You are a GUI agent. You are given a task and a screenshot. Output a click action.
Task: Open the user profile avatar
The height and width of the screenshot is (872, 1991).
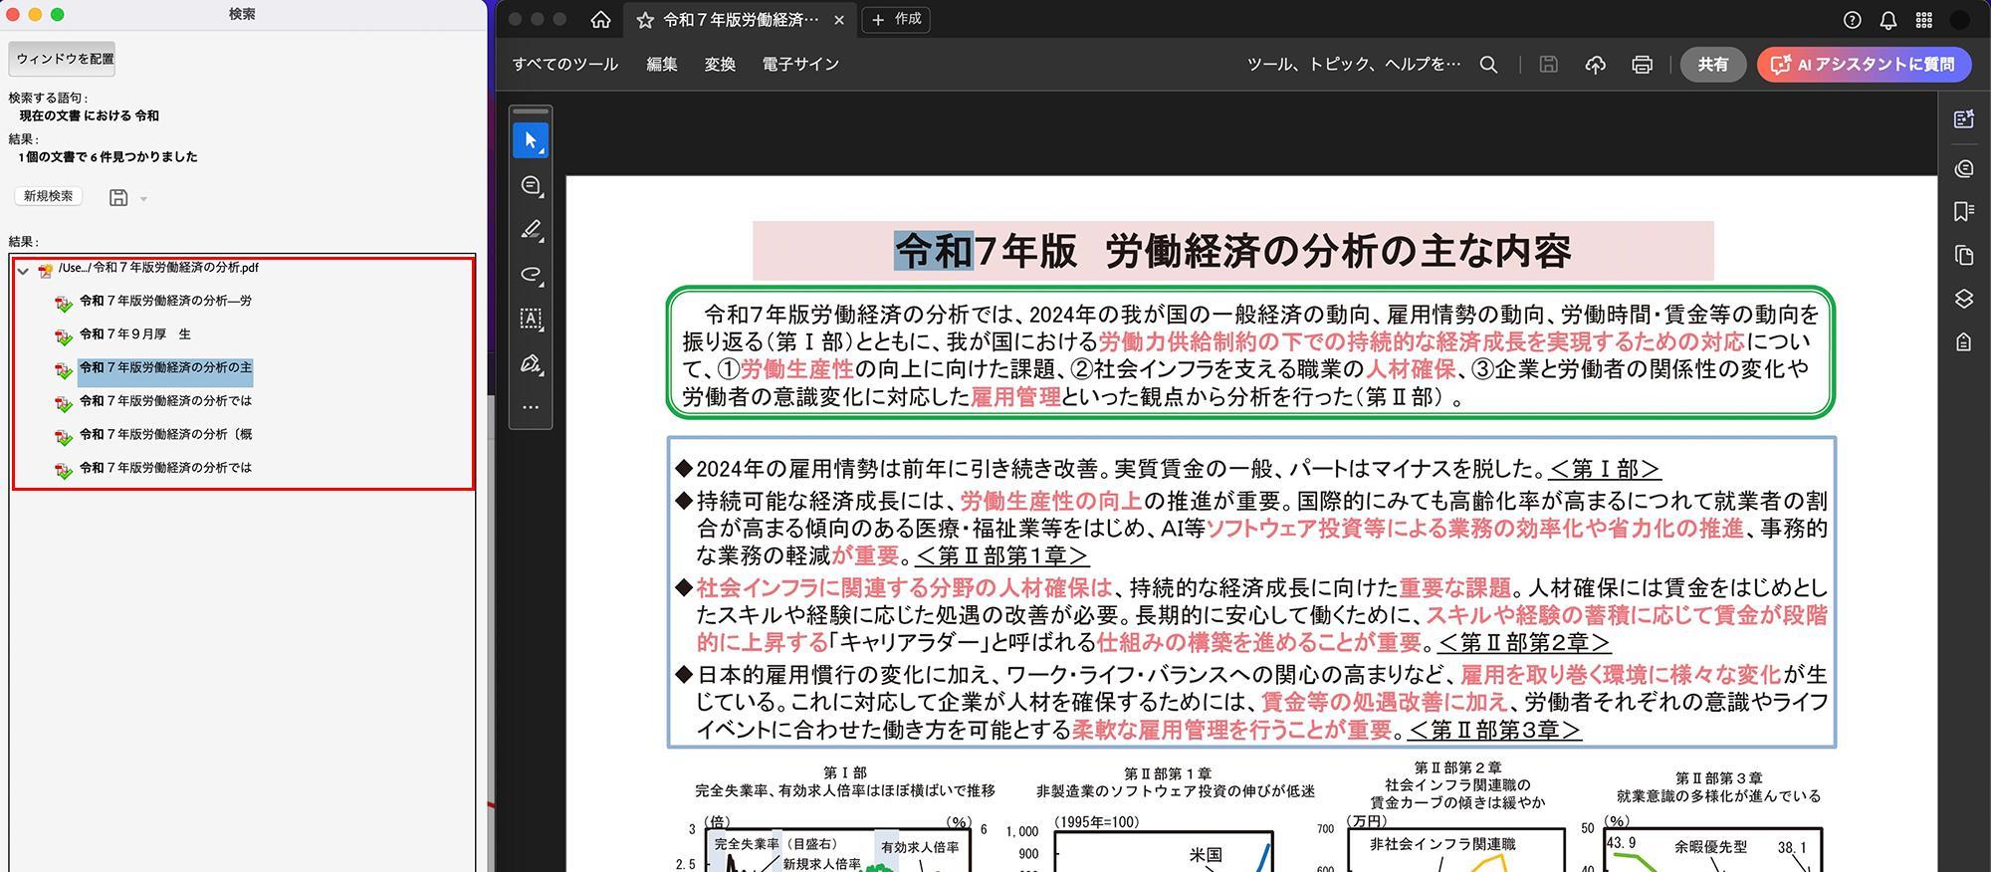1960,20
